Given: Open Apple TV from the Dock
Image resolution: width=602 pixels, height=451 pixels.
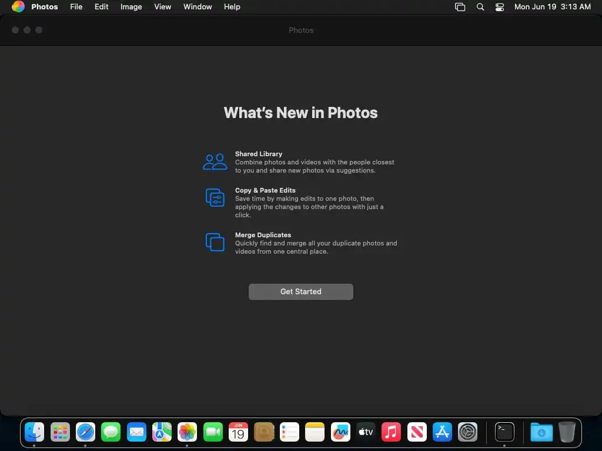Looking at the screenshot, I should click(366, 432).
